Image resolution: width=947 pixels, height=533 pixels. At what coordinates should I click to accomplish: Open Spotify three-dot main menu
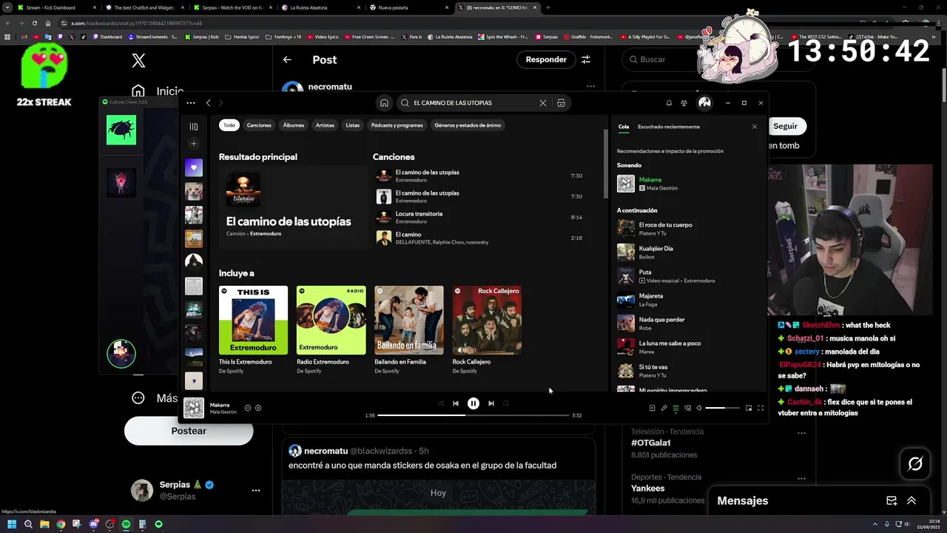pos(191,103)
